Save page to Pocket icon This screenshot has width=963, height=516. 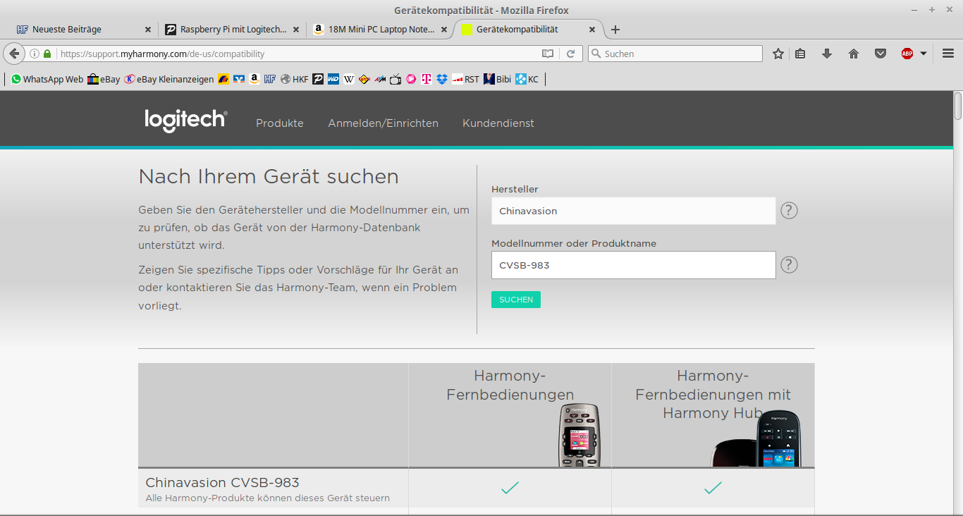click(881, 54)
